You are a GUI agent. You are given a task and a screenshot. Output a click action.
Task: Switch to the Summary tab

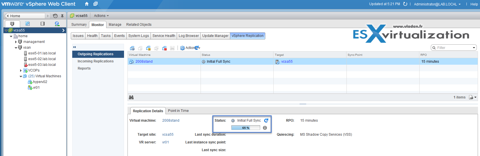point(79,25)
